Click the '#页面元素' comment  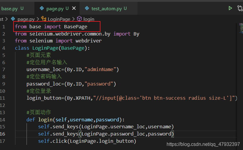(x=38, y=55)
